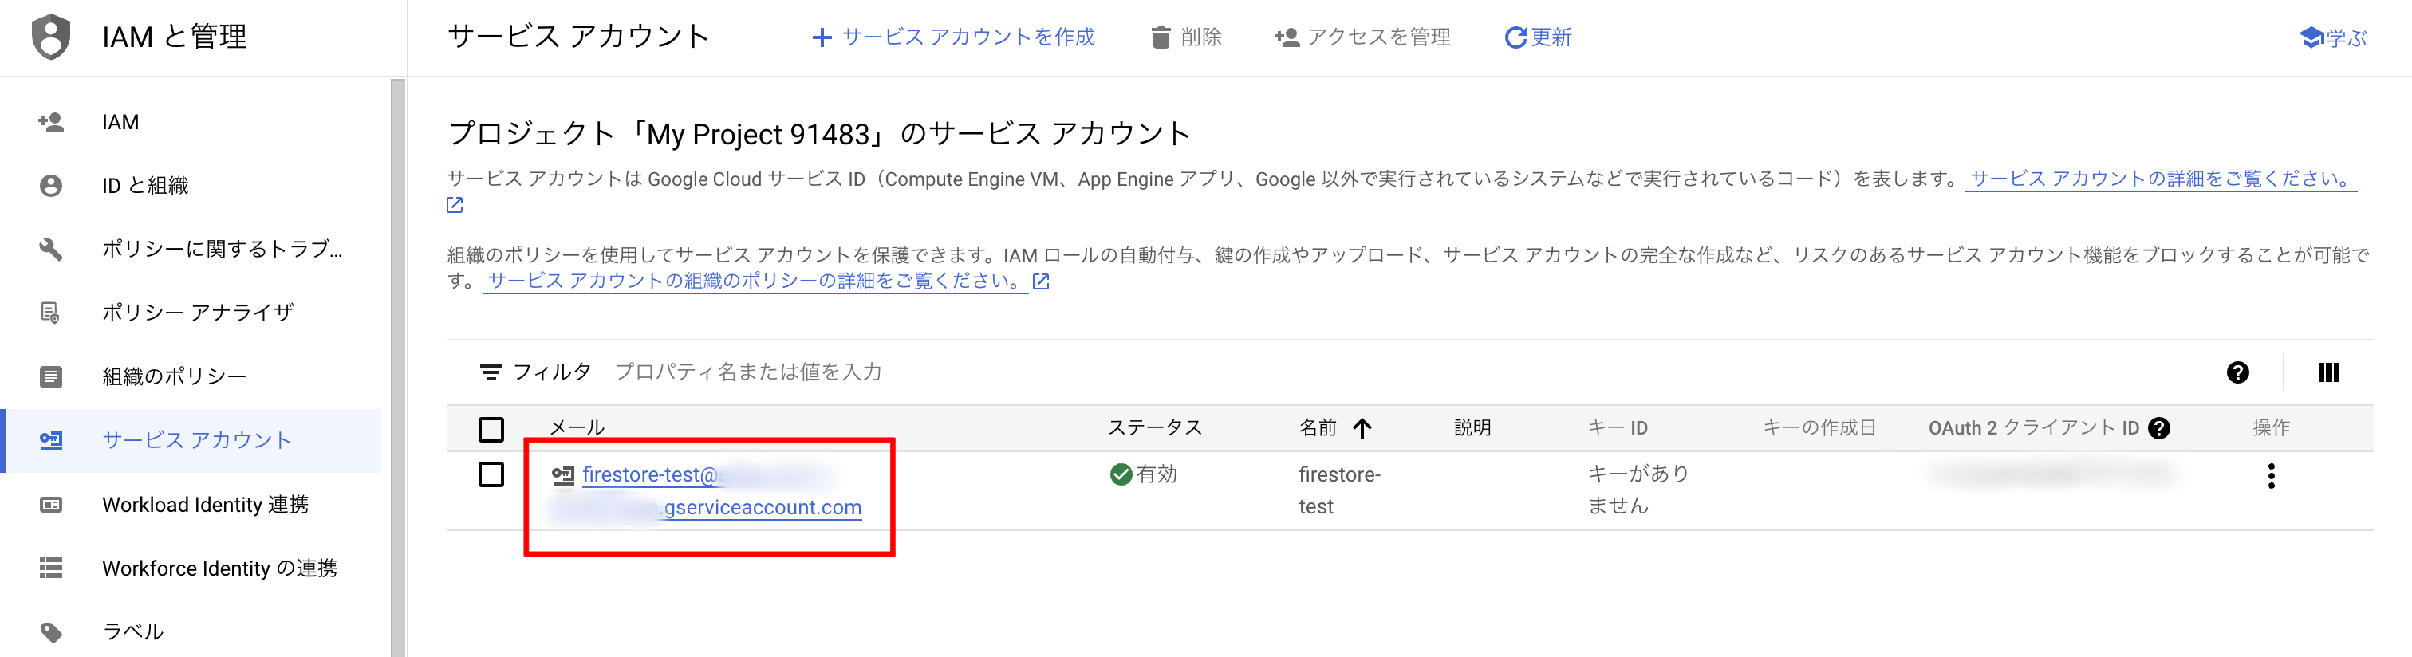Click the キーの作成日 column header

tap(1819, 427)
